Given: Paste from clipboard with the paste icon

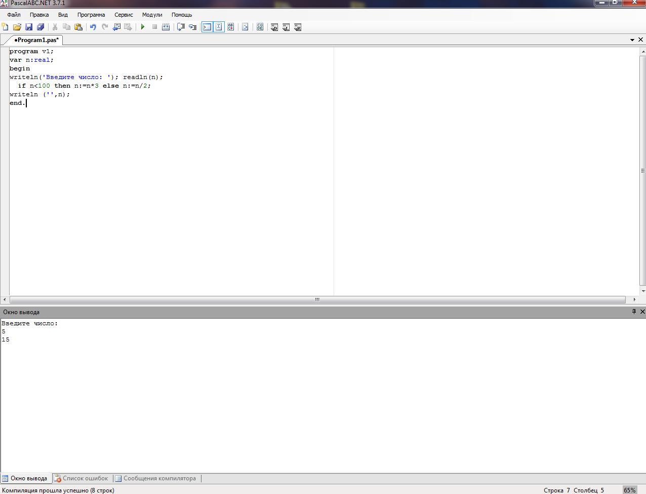Looking at the screenshot, I should click(x=78, y=27).
